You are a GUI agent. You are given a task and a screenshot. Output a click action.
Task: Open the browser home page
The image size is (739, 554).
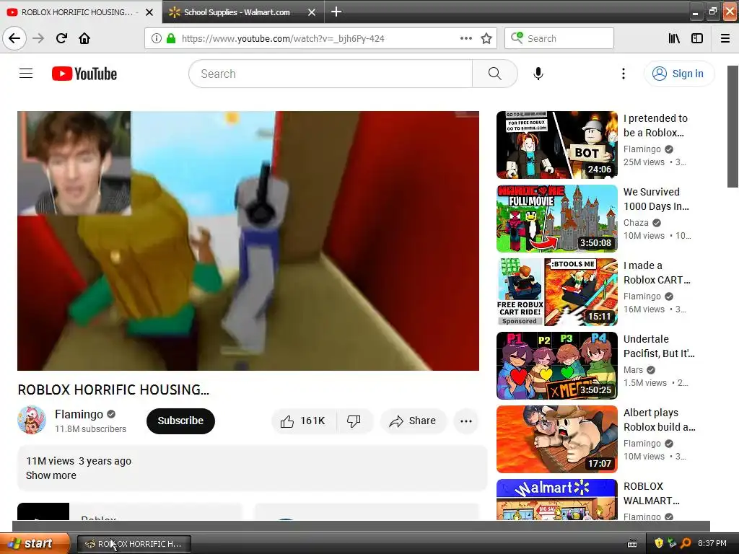[x=84, y=38]
